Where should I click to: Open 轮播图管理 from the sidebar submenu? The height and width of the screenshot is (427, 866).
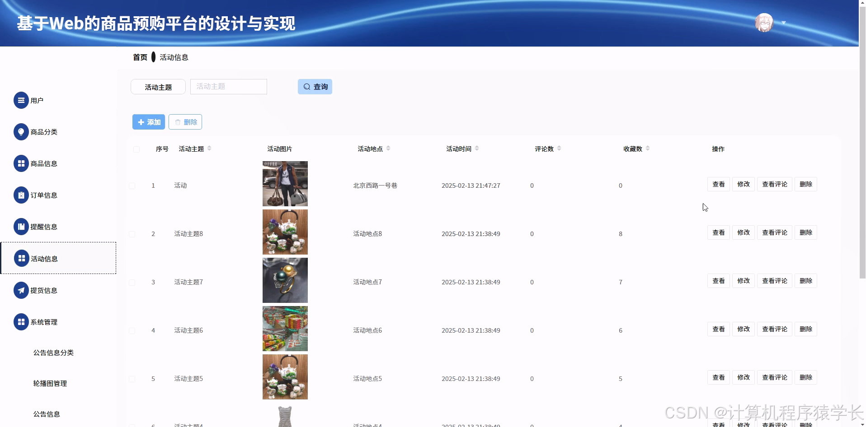click(50, 383)
